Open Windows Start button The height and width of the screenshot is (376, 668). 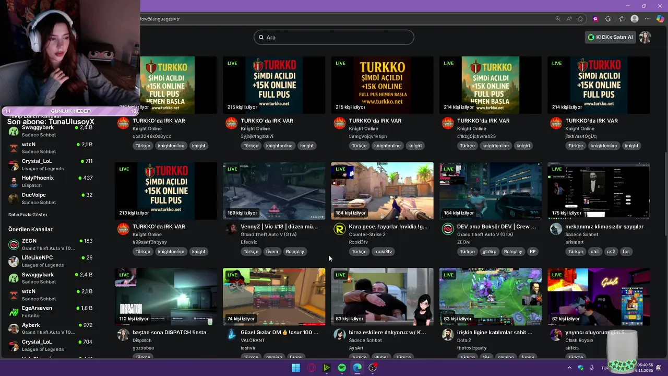click(x=296, y=368)
